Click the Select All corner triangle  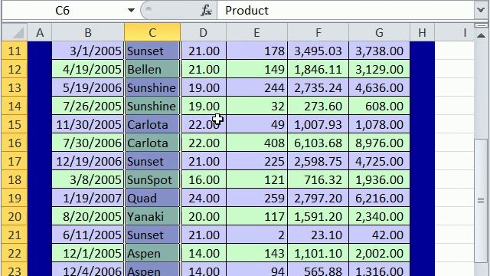click(x=15, y=32)
